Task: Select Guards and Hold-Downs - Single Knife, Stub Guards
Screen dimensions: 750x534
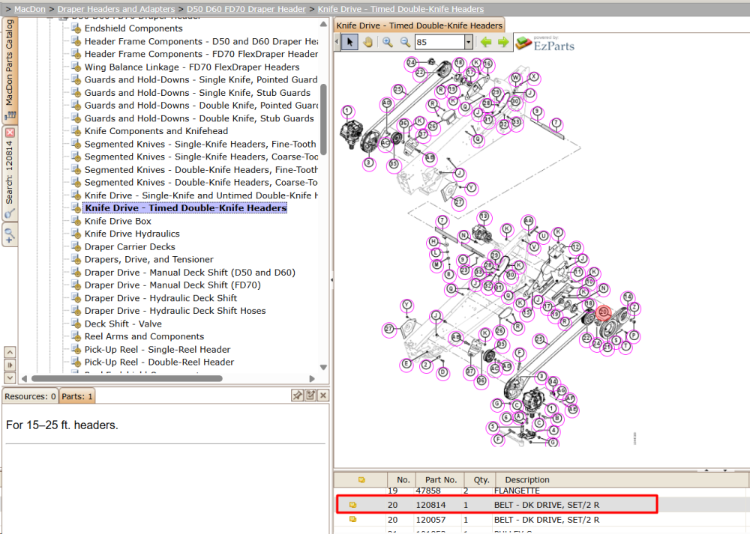Action: [x=197, y=93]
